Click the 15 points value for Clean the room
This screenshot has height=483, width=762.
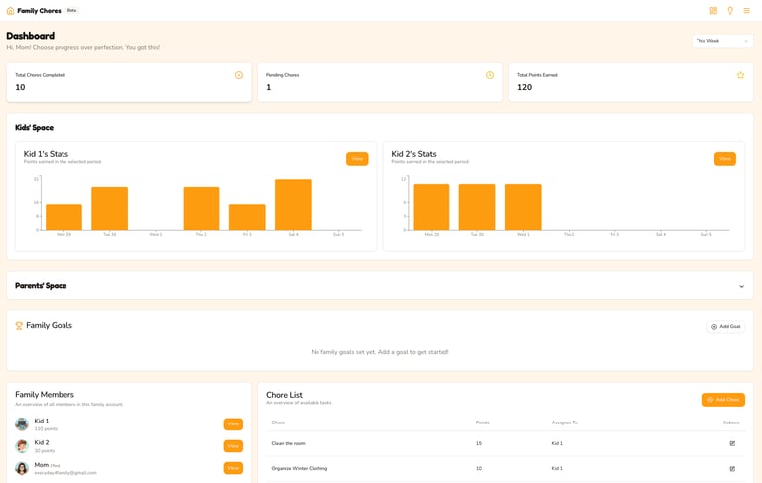[479, 443]
